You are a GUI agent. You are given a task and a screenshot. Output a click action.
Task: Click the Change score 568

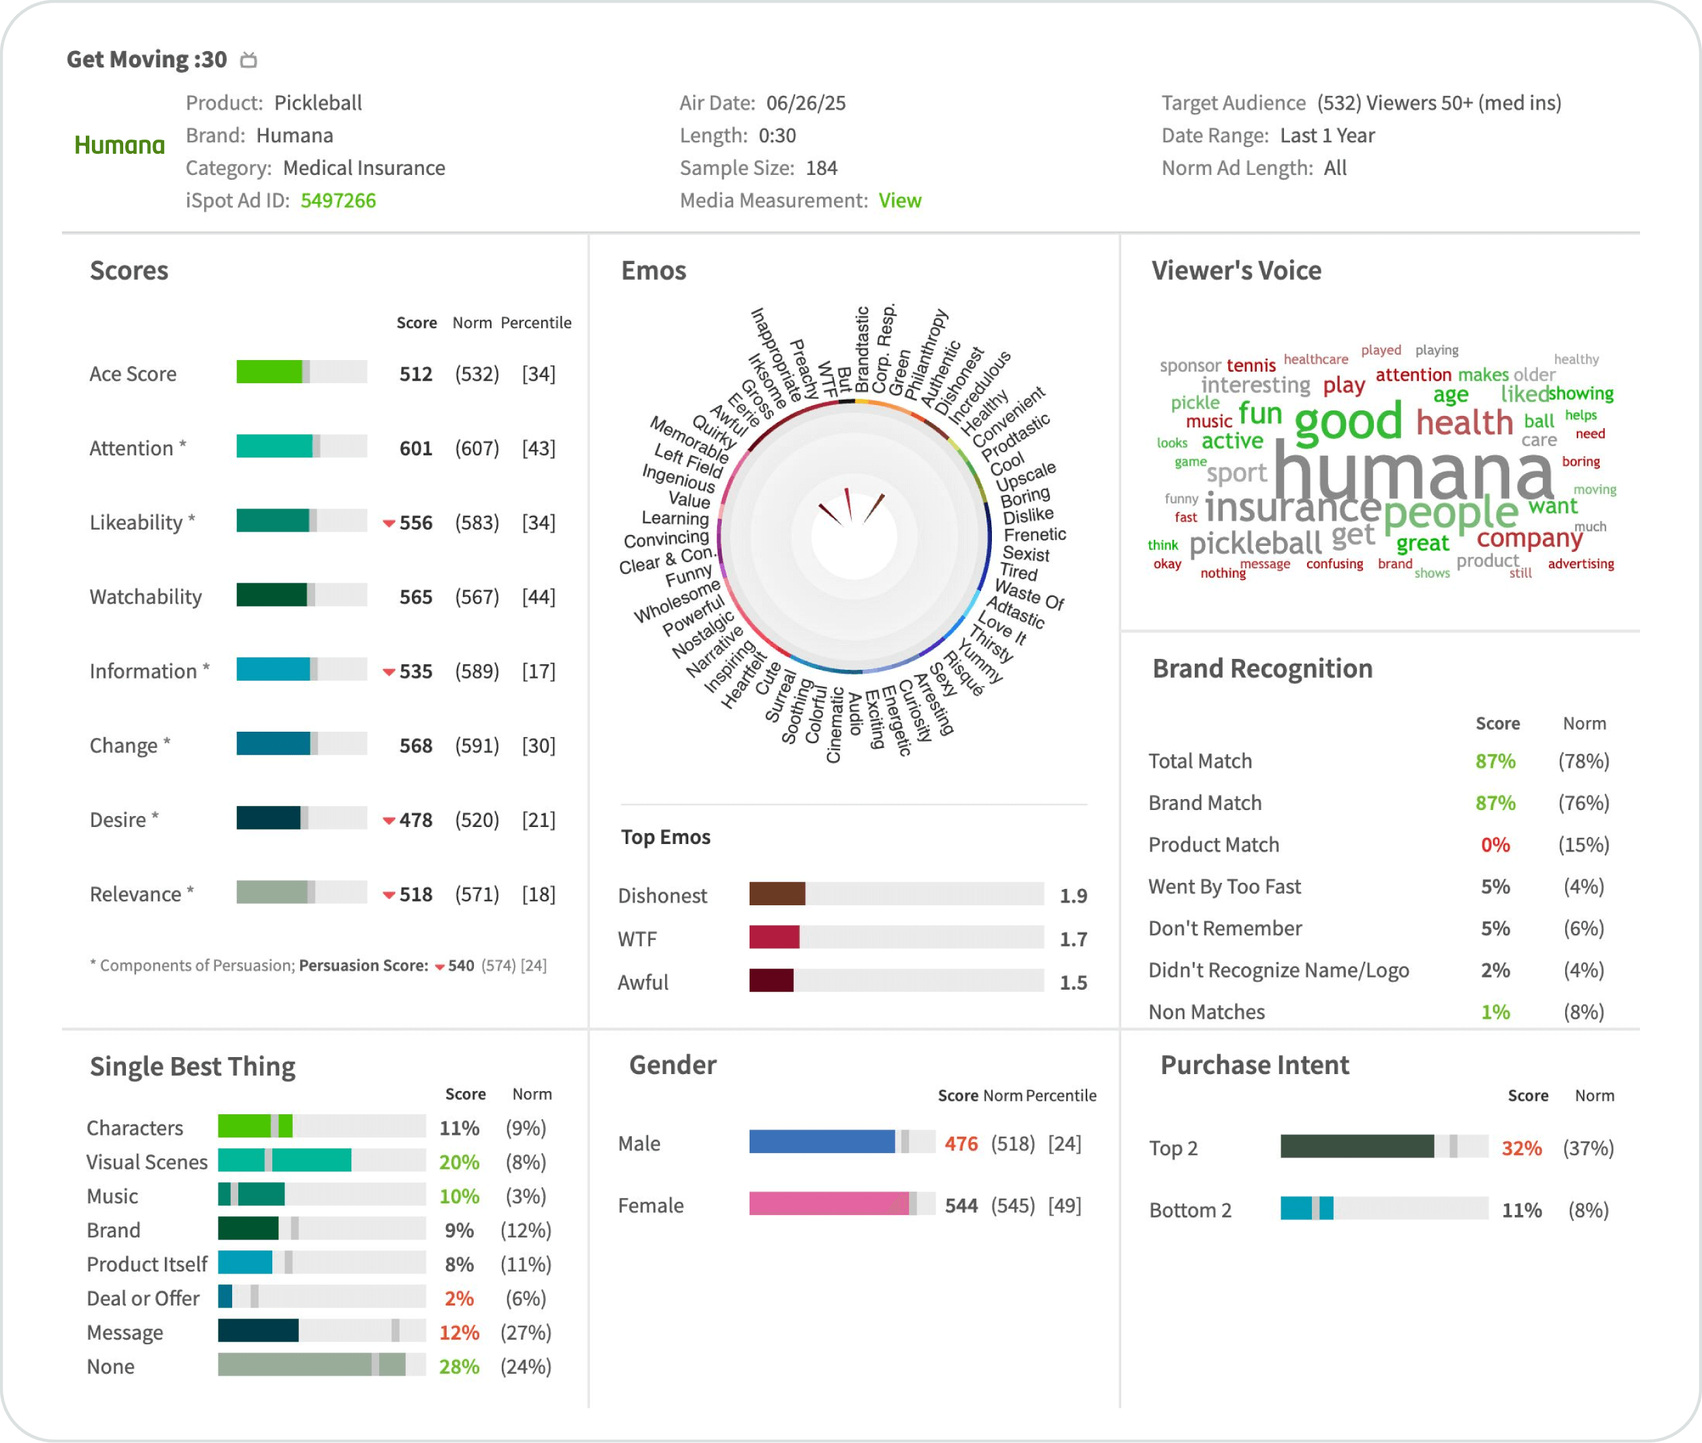click(x=416, y=746)
